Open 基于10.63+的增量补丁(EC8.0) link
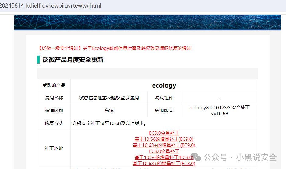 pyautogui.click(x=164, y=163)
